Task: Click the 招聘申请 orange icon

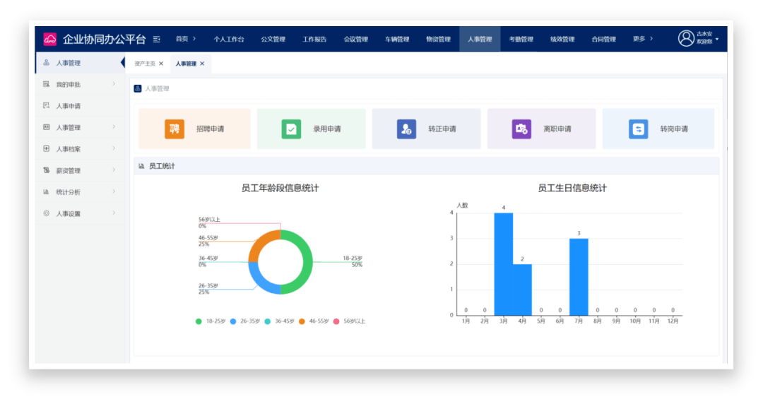Action: click(x=175, y=129)
